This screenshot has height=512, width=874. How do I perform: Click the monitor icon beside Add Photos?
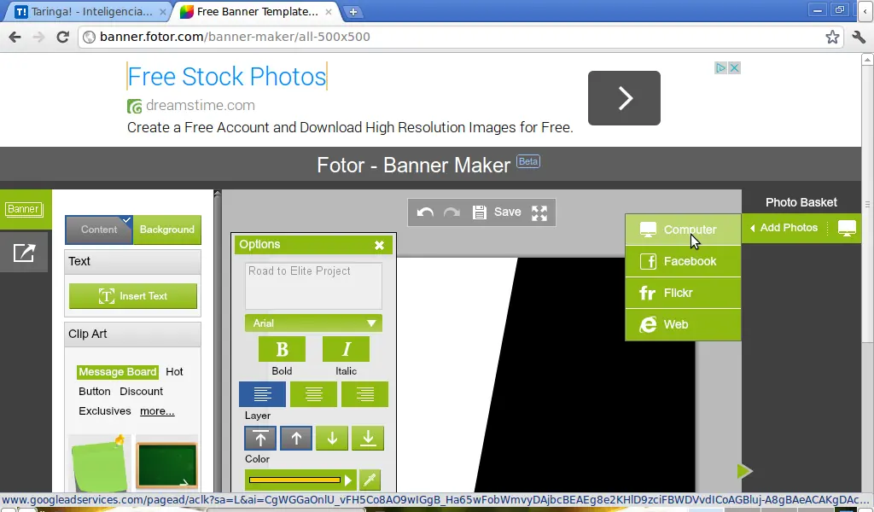click(847, 228)
